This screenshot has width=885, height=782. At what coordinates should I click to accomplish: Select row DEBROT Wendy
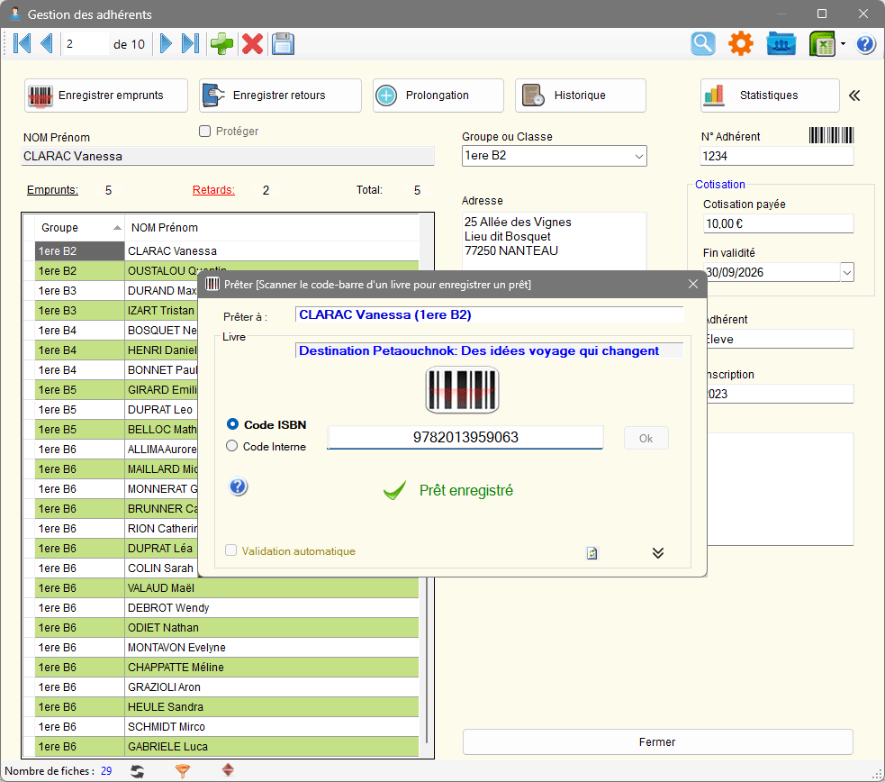[227, 607]
